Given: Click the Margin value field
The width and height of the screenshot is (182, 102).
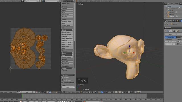Looking at the screenshot, I should [68, 87].
